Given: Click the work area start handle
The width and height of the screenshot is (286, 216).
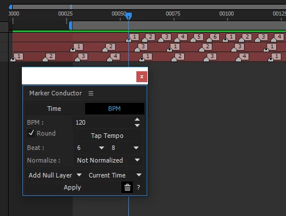Looking at the screenshot, I should 71,26.
